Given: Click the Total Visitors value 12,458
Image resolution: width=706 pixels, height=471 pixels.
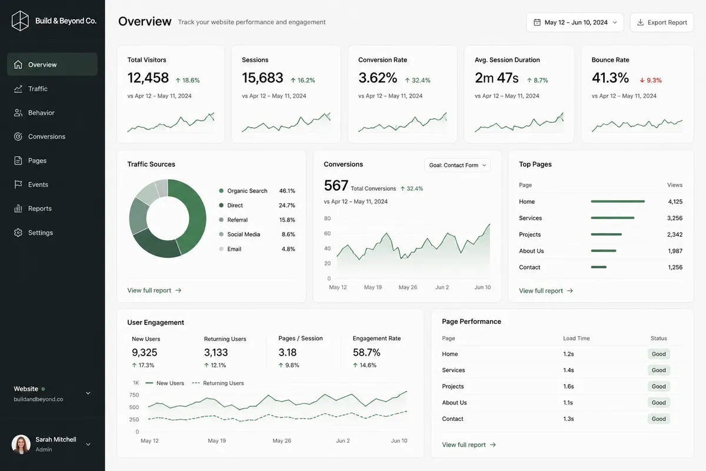Looking at the screenshot, I should click(148, 78).
